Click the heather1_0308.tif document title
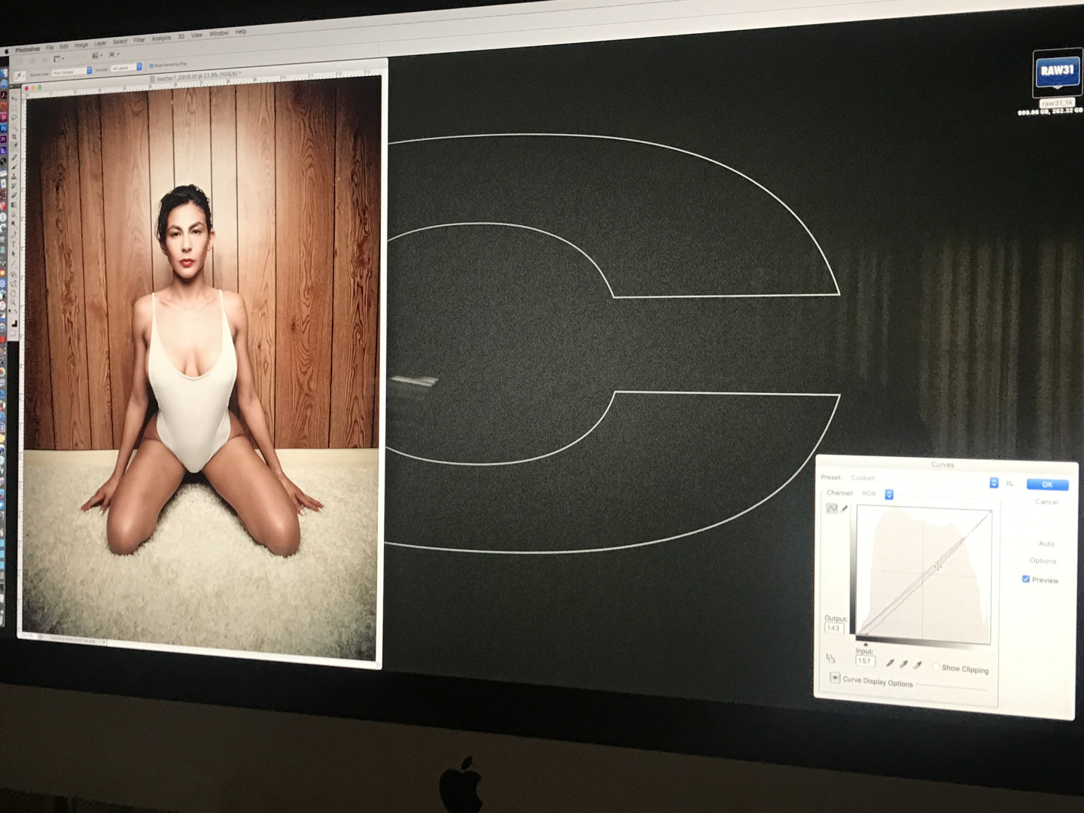 194,76
